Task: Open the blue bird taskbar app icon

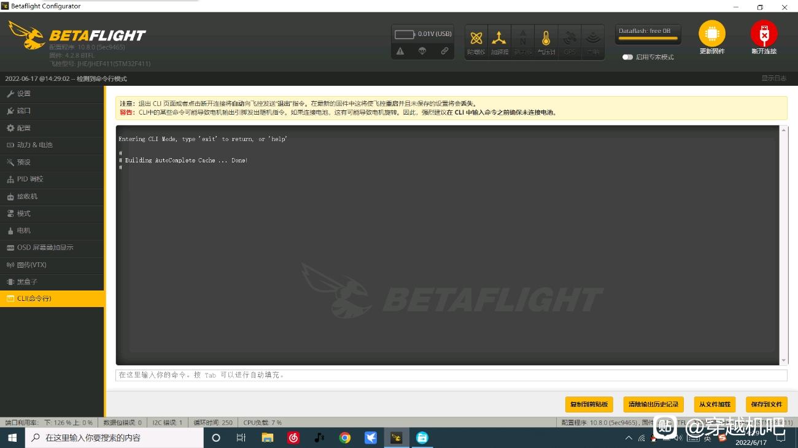Action: (371, 438)
